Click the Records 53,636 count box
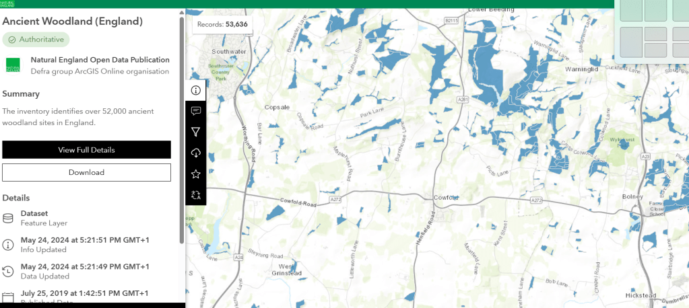The width and height of the screenshot is (689, 308). 223,24
